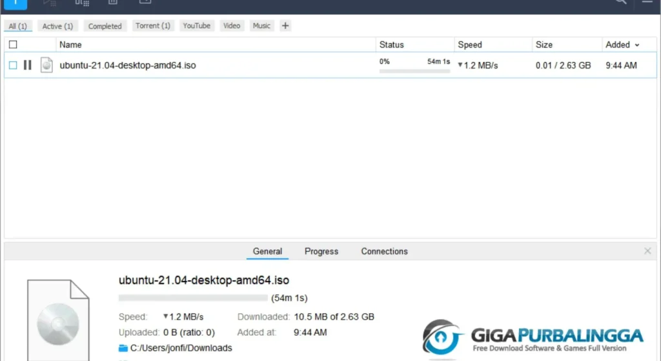Viewport: 661px width, 361px height.
Task: Click the 10.5 MB of 2.63 GB value
Action: [x=334, y=316]
